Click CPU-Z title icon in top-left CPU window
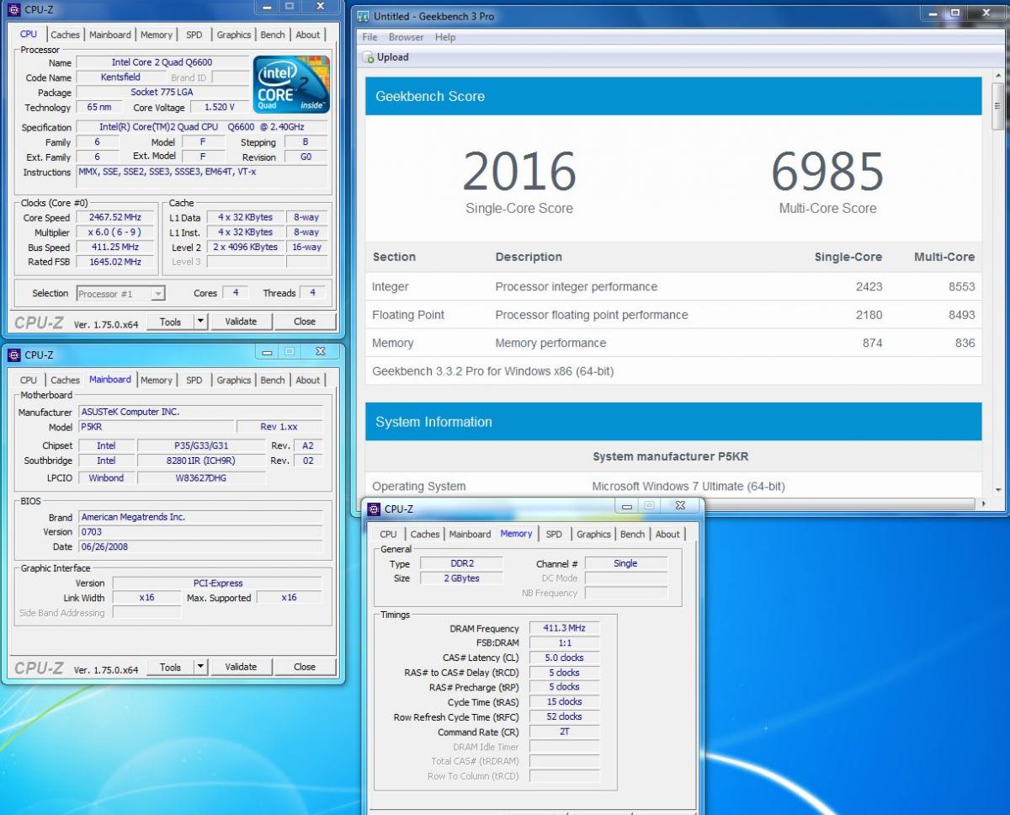Screen dimensions: 1010x815 [13, 9]
